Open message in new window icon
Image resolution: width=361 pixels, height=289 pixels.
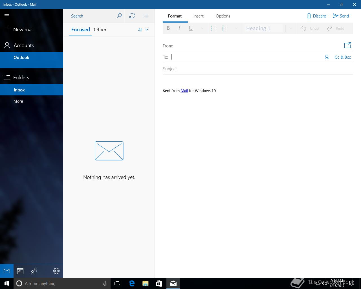[347, 45]
